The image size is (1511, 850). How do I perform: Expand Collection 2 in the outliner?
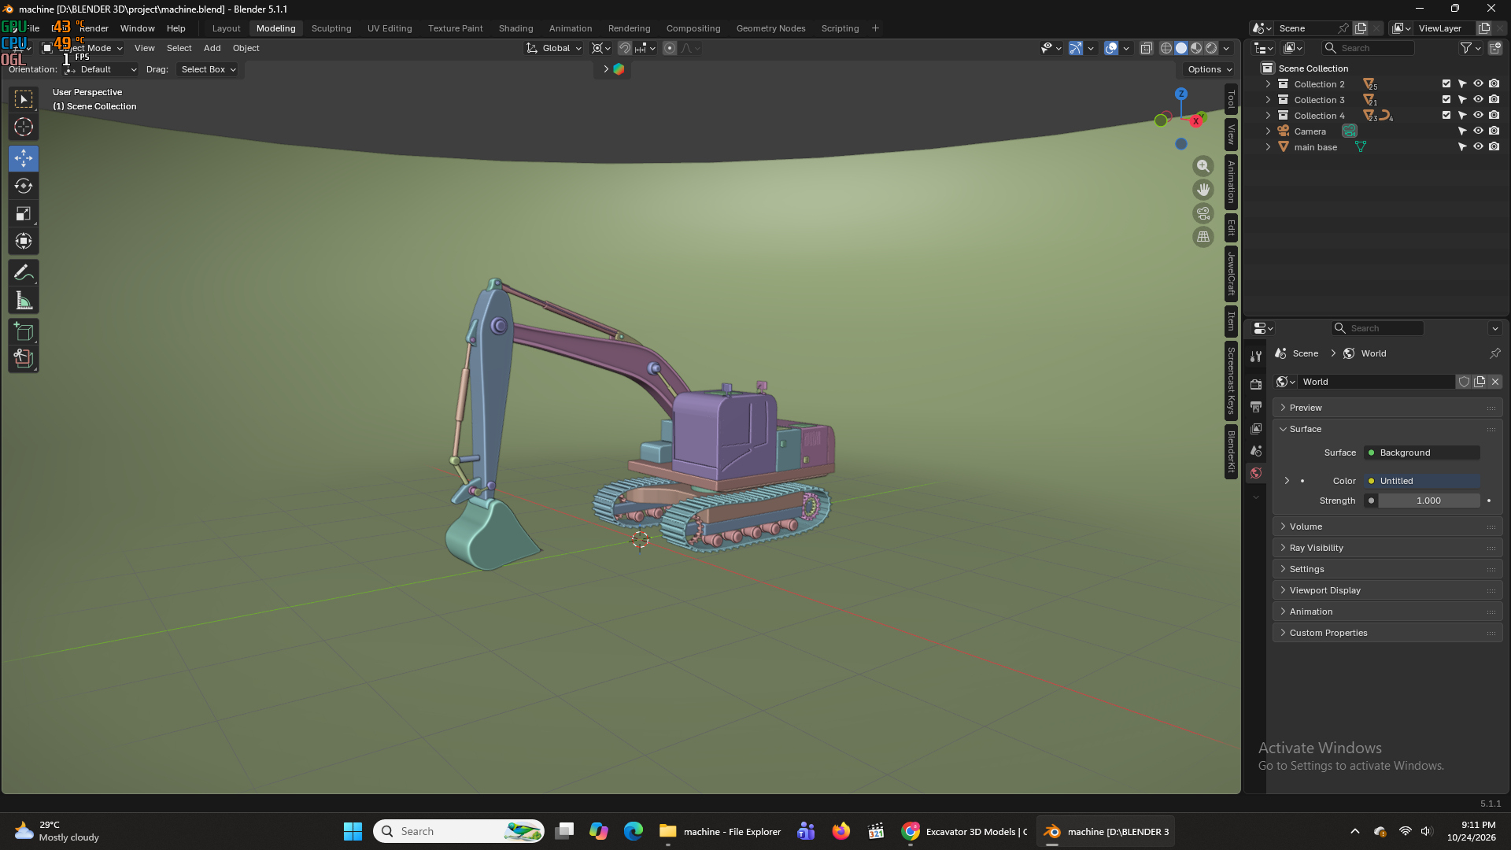pos(1268,83)
